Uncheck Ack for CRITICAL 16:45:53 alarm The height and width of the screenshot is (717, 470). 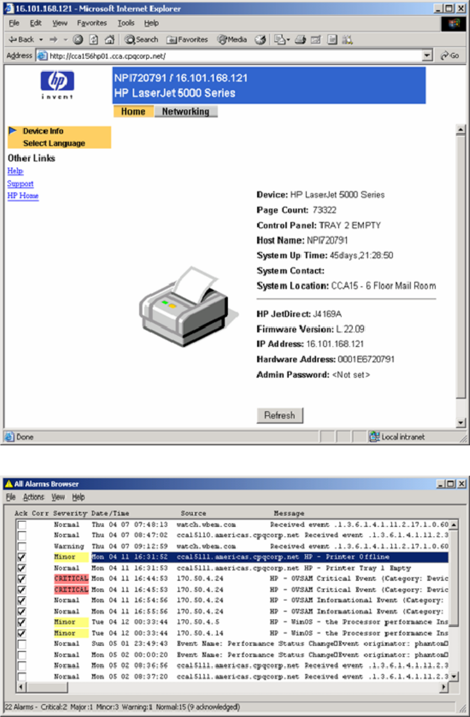(22, 590)
